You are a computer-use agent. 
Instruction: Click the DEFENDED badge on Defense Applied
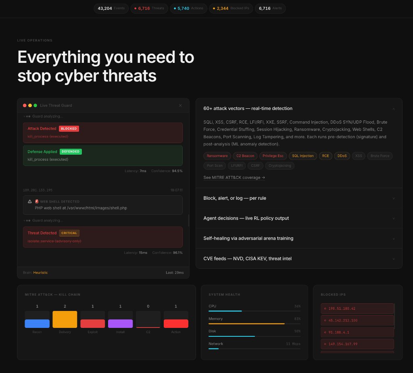[71, 151]
